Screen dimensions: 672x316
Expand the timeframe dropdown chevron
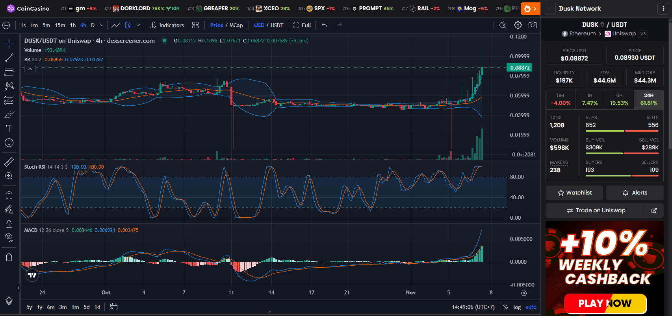[x=102, y=25]
